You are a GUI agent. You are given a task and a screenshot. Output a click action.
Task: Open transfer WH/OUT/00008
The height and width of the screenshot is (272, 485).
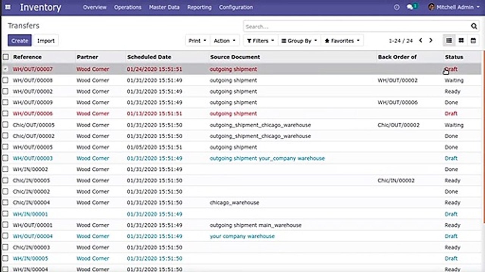[x=33, y=80]
